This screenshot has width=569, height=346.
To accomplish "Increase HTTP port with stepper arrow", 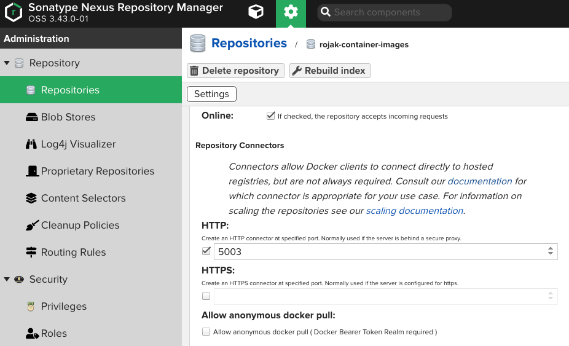I will [x=551, y=248].
